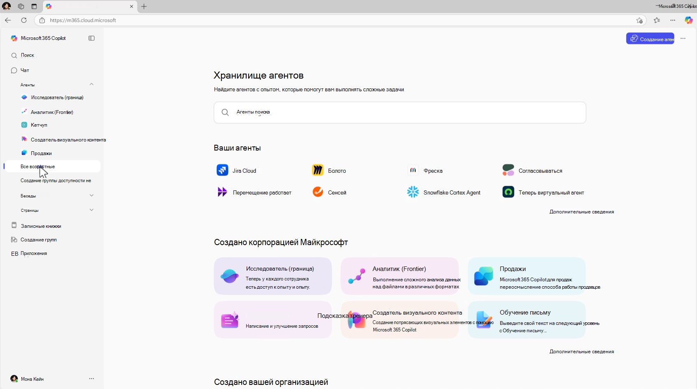The width and height of the screenshot is (697, 389).
Task: Toggle the sidebar collapse icon
Action: tap(91, 38)
